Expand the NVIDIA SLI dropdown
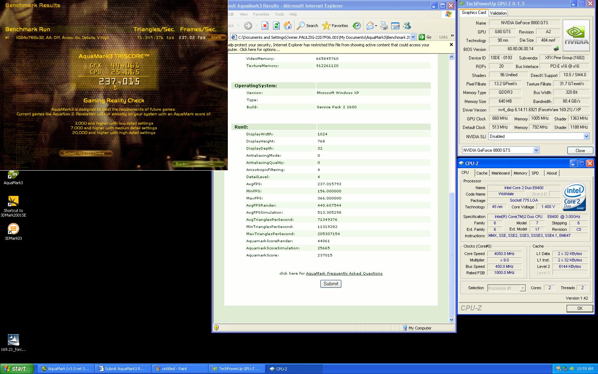 point(586,136)
